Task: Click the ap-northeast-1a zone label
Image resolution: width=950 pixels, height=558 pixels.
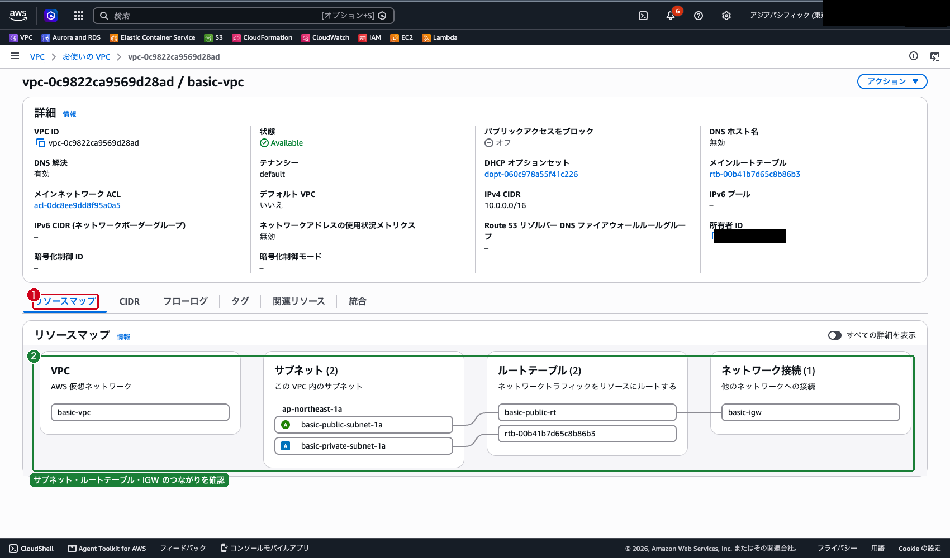Action: pyautogui.click(x=312, y=409)
